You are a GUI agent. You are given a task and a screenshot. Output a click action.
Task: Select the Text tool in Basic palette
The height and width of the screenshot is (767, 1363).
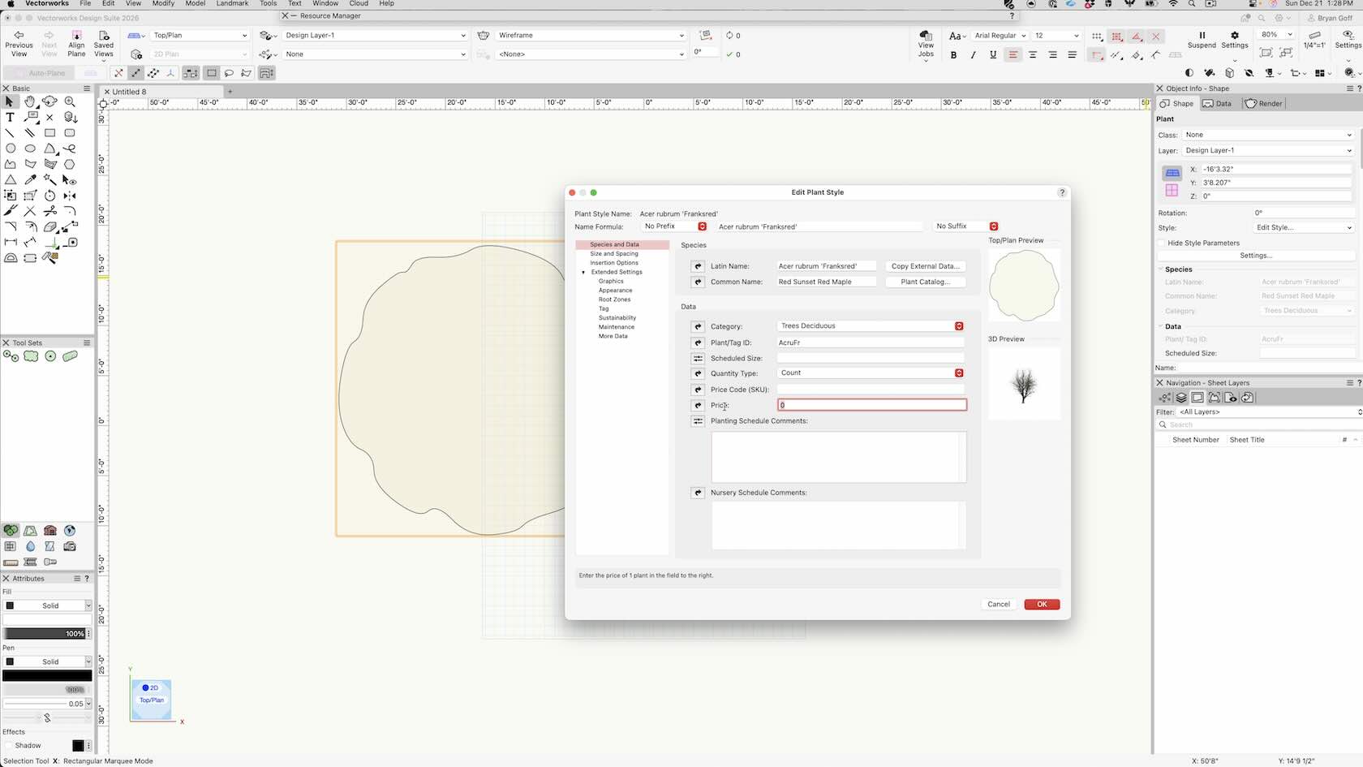coord(11,117)
